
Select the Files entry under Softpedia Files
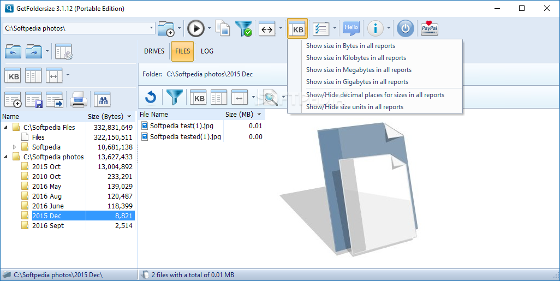[x=38, y=137]
